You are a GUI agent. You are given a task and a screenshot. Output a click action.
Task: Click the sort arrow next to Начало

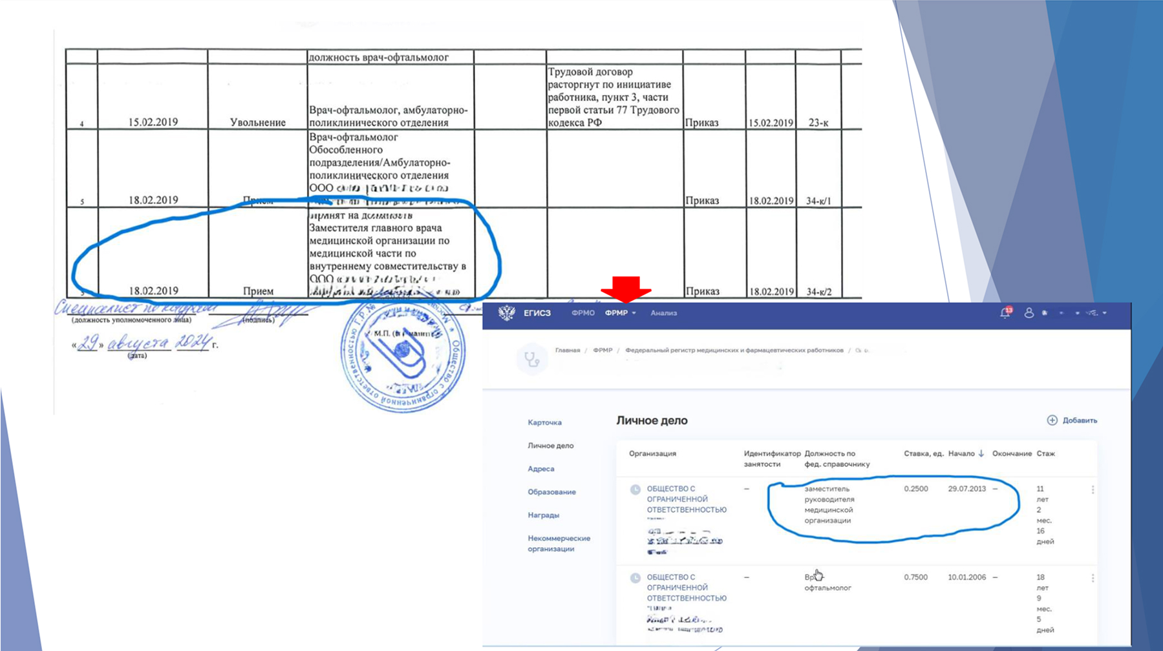click(981, 453)
